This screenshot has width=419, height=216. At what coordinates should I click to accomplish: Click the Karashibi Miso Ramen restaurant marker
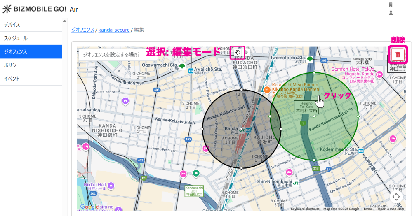[x=267, y=89]
